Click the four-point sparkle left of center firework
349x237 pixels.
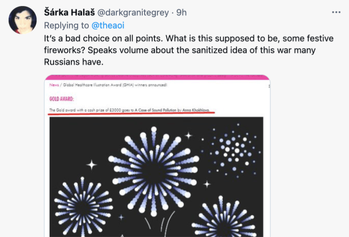tap(91, 164)
